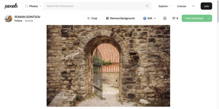This screenshot has width=219, height=109.
Task: Follow the photographer
Action: [x=18, y=21]
